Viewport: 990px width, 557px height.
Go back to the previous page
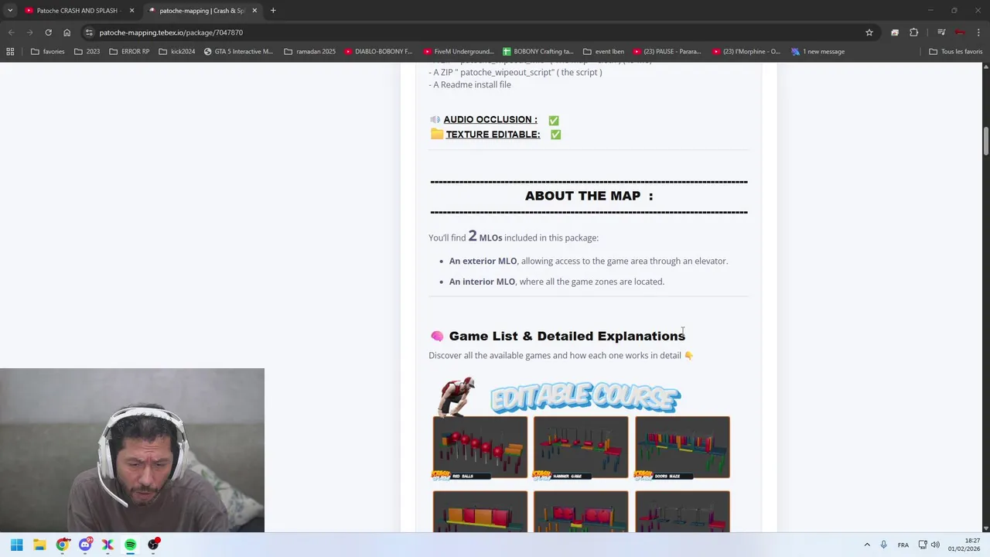11,32
